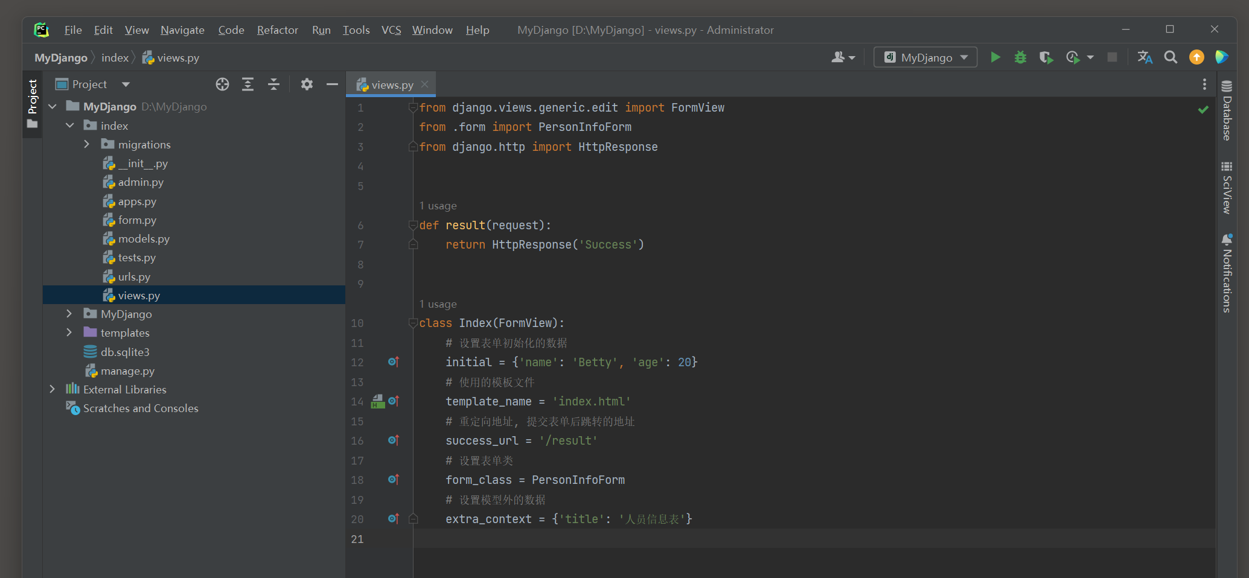Click override marker on line 20

point(394,519)
